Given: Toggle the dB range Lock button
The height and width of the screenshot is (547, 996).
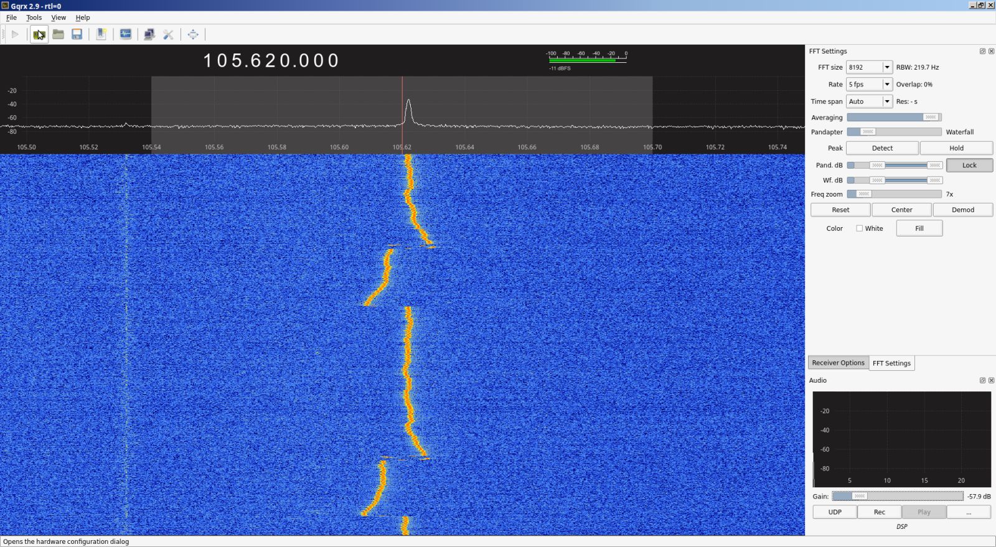Looking at the screenshot, I should [969, 166].
